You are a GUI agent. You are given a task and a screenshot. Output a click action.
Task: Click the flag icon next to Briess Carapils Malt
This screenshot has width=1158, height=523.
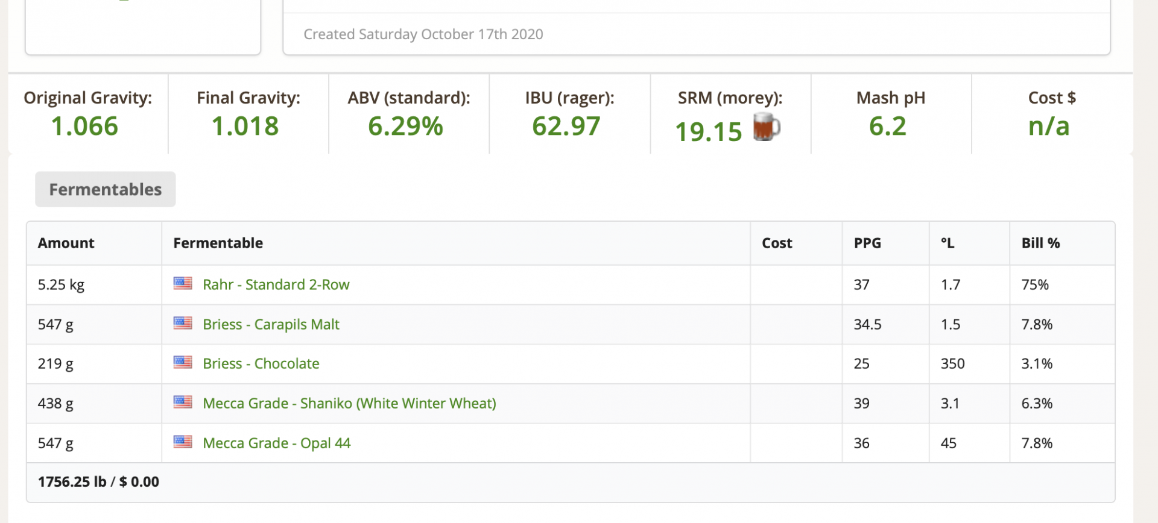[183, 323]
